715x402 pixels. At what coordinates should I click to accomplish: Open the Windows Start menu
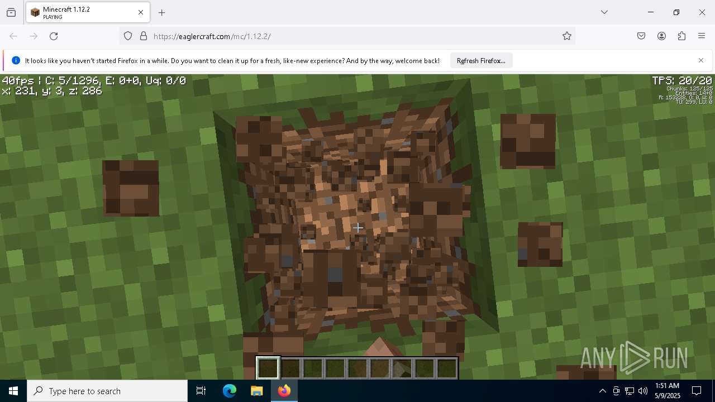[13, 391]
